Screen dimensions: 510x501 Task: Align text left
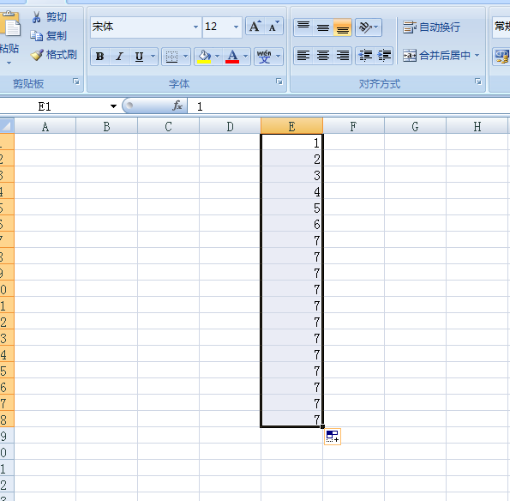[303, 56]
